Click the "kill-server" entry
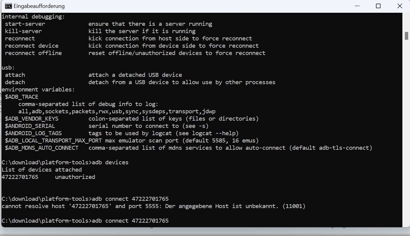The image size is (410, 236). click(x=23, y=31)
